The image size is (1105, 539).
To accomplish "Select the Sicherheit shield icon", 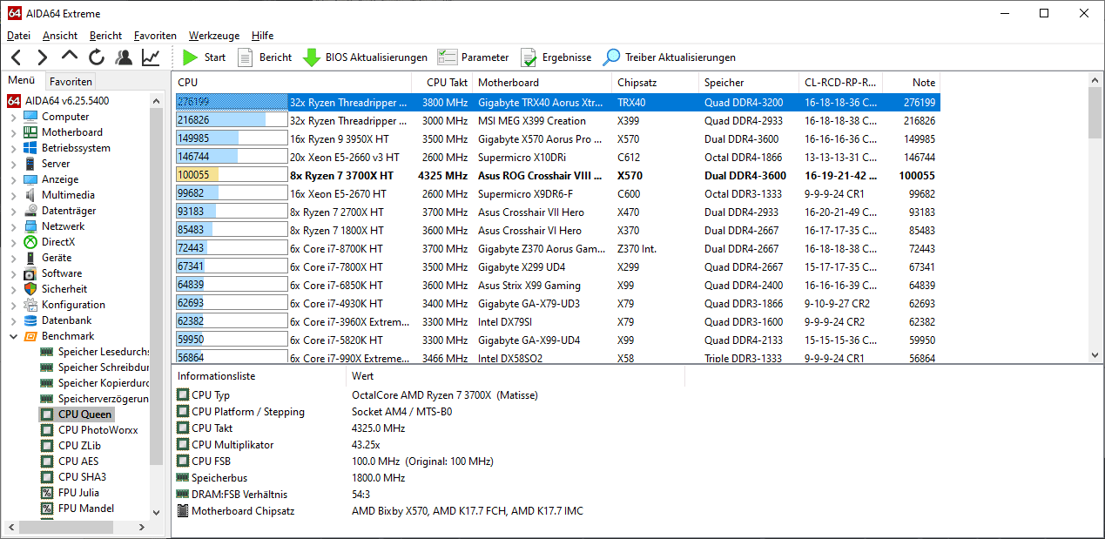I will [x=30, y=289].
